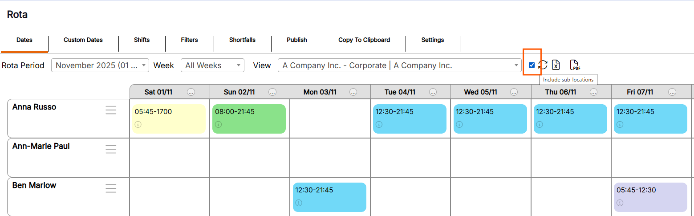Expand the Week selector dropdown
The height and width of the screenshot is (216, 694).
(x=212, y=65)
